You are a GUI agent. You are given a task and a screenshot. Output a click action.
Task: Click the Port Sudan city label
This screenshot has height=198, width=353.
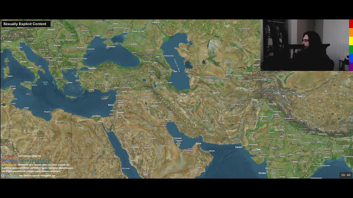[126, 168]
